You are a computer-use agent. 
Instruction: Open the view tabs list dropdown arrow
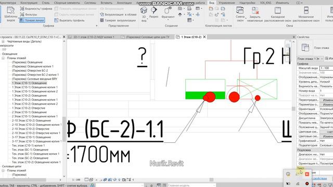(293, 37)
